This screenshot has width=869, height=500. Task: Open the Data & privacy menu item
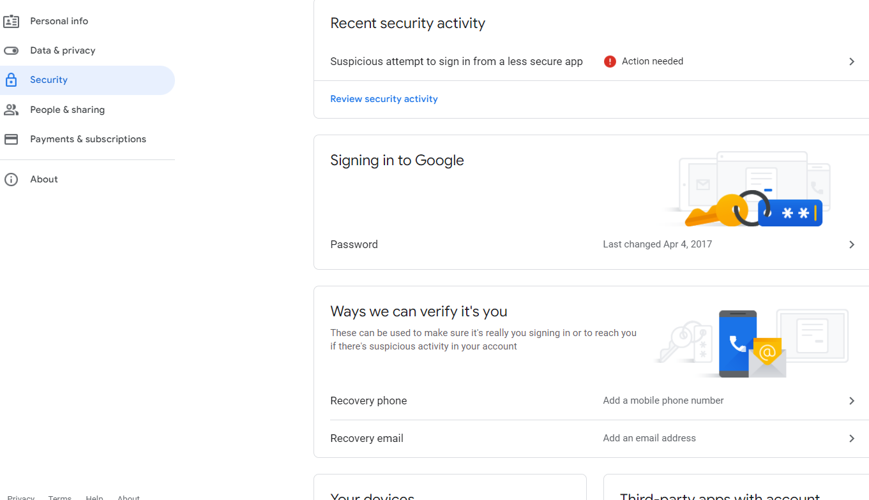63,50
